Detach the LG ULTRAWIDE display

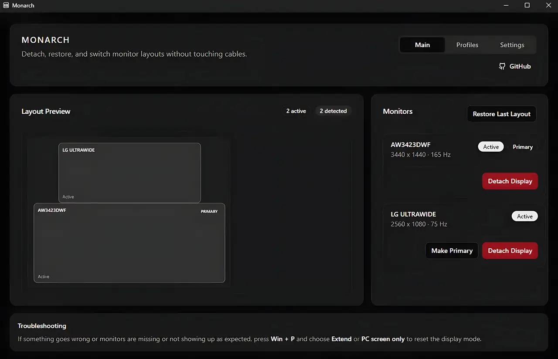(510, 251)
